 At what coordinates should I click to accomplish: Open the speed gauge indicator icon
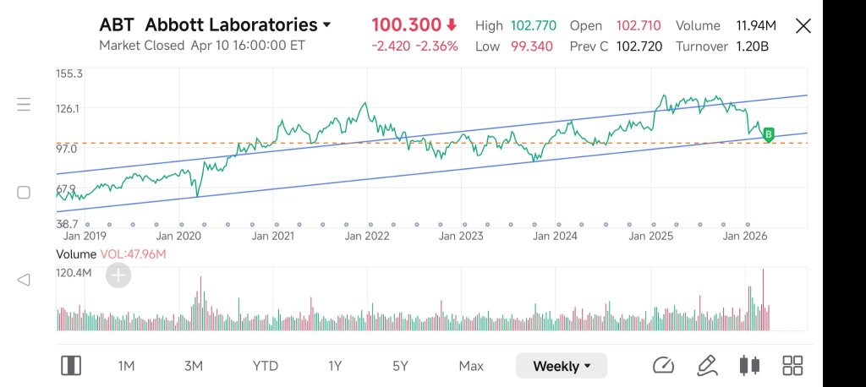[x=663, y=366]
